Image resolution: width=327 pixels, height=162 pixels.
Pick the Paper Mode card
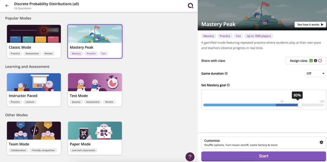click(95, 138)
